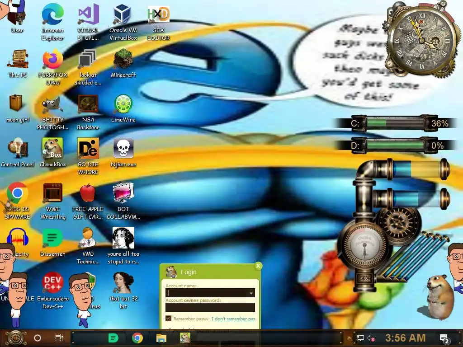Open the 'look at skidded c...' icon
The height and width of the screenshot is (347, 463).
coord(88,67)
